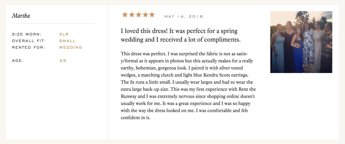Click the XLR size worn value
Viewport: 345px width, 144px height.
click(64, 34)
